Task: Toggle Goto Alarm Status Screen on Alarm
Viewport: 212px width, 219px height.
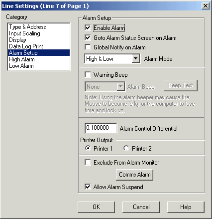Action: 88,37
